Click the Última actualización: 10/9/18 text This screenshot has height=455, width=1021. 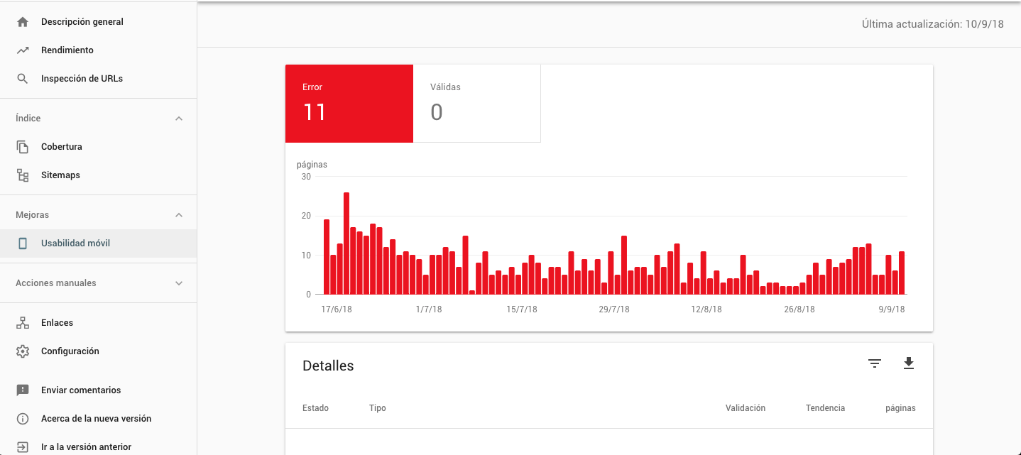pyautogui.click(x=933, y=24)
